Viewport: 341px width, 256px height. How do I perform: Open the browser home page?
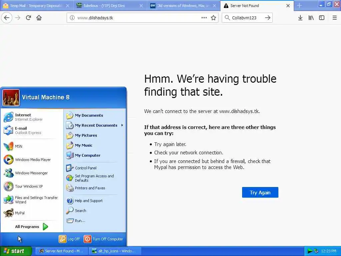pos(39,18)
